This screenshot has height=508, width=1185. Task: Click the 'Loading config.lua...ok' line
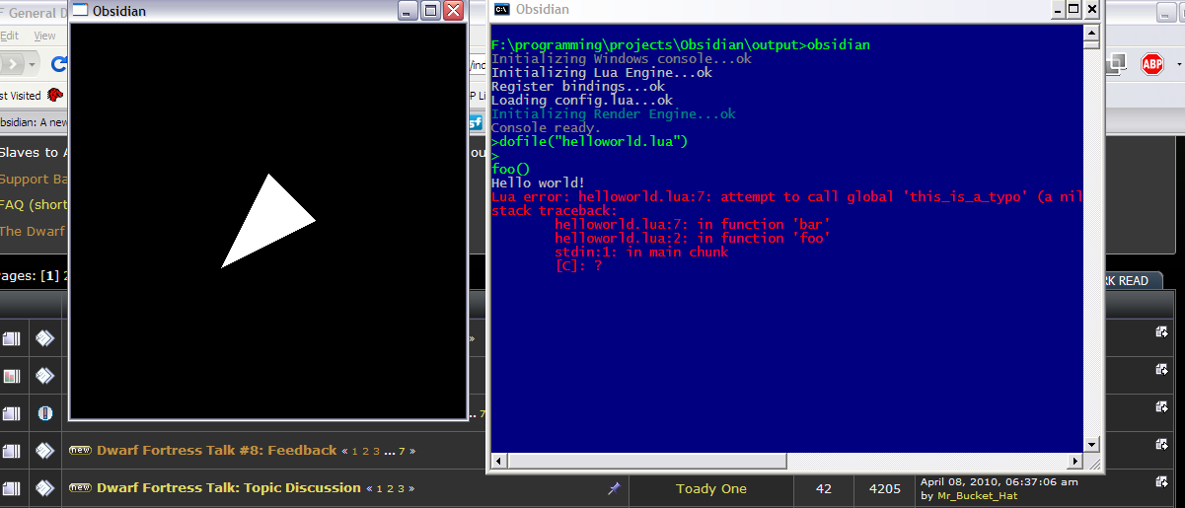coord(582,100)
